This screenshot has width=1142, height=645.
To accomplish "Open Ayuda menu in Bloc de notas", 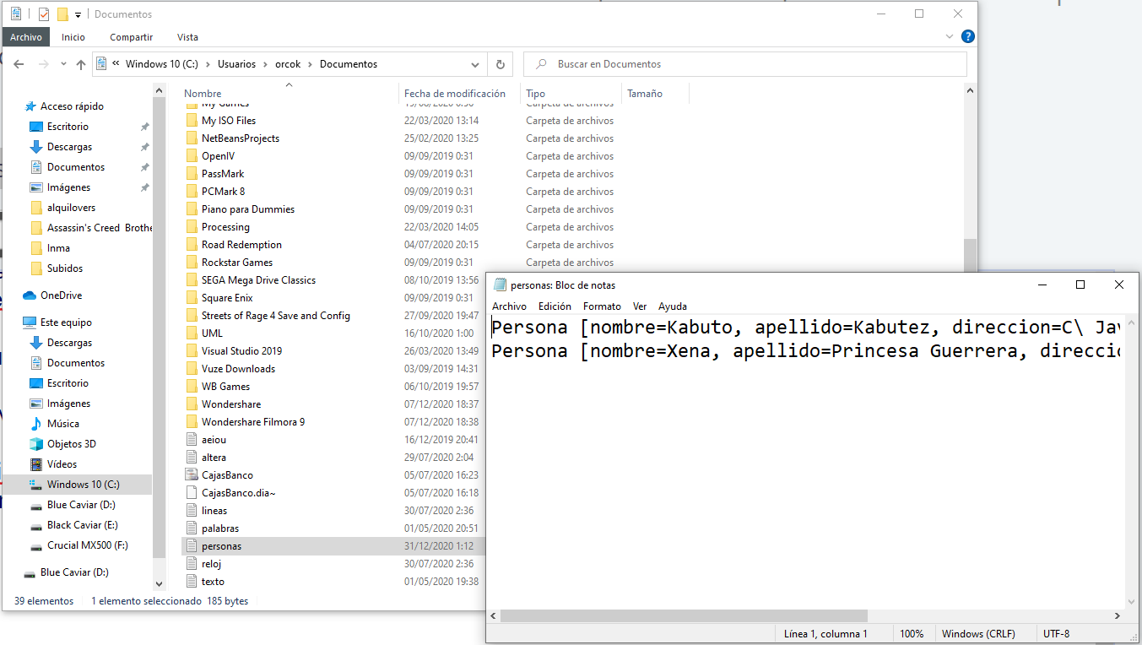I will [x=673, y=306].
